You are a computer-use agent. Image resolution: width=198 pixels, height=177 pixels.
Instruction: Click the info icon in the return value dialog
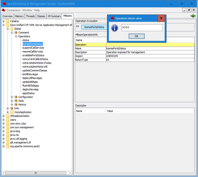pyautogui.click(x=114, y=28)
